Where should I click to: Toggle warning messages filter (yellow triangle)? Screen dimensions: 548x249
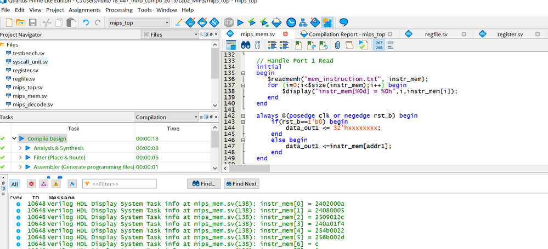(55, 184)
